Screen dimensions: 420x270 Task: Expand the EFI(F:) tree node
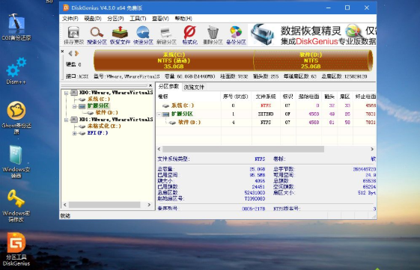pyautogui.click(x=74, y=133)
